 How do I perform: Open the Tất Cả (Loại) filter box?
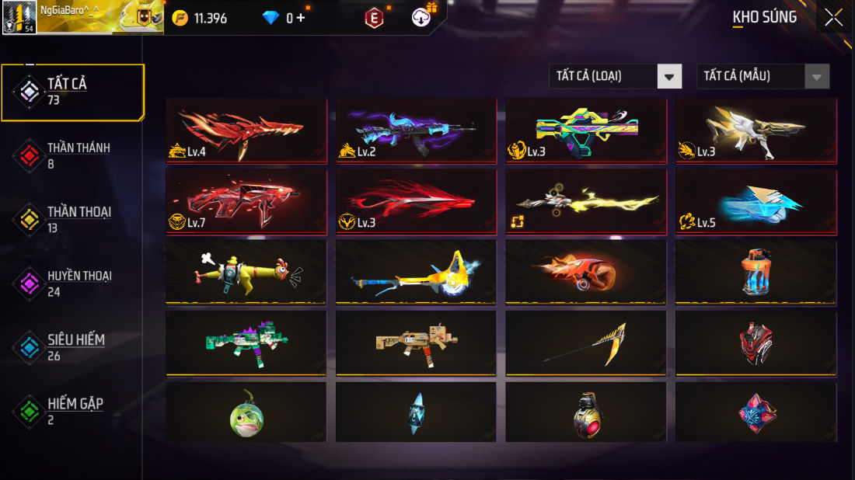pos(616,76)
